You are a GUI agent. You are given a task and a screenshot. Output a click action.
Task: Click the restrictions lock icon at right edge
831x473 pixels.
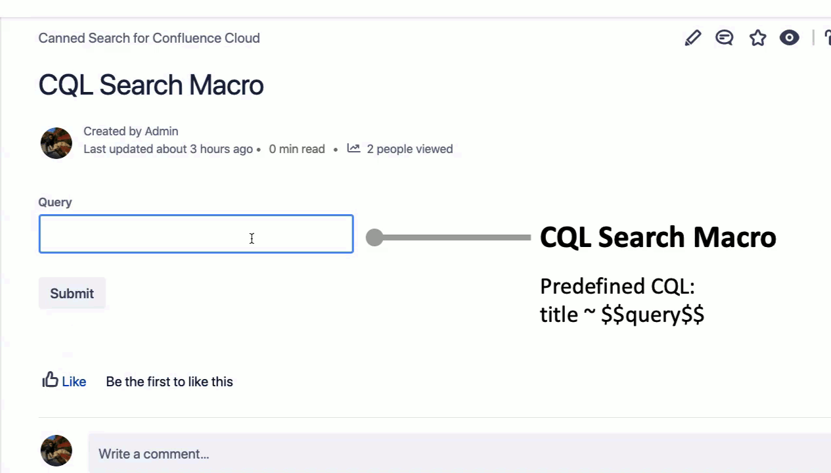(x=827, y=38)
